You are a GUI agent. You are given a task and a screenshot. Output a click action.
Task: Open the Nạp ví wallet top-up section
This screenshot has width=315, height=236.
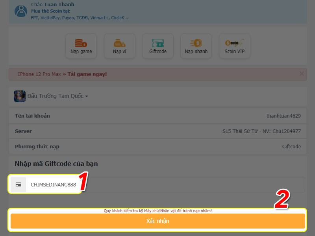click(119, 46)
